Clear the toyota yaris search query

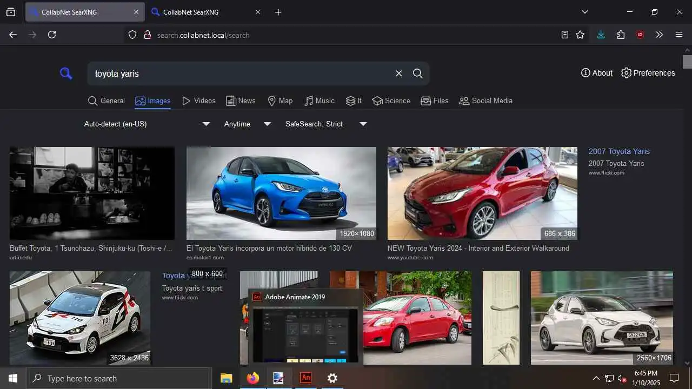point(398,73)
